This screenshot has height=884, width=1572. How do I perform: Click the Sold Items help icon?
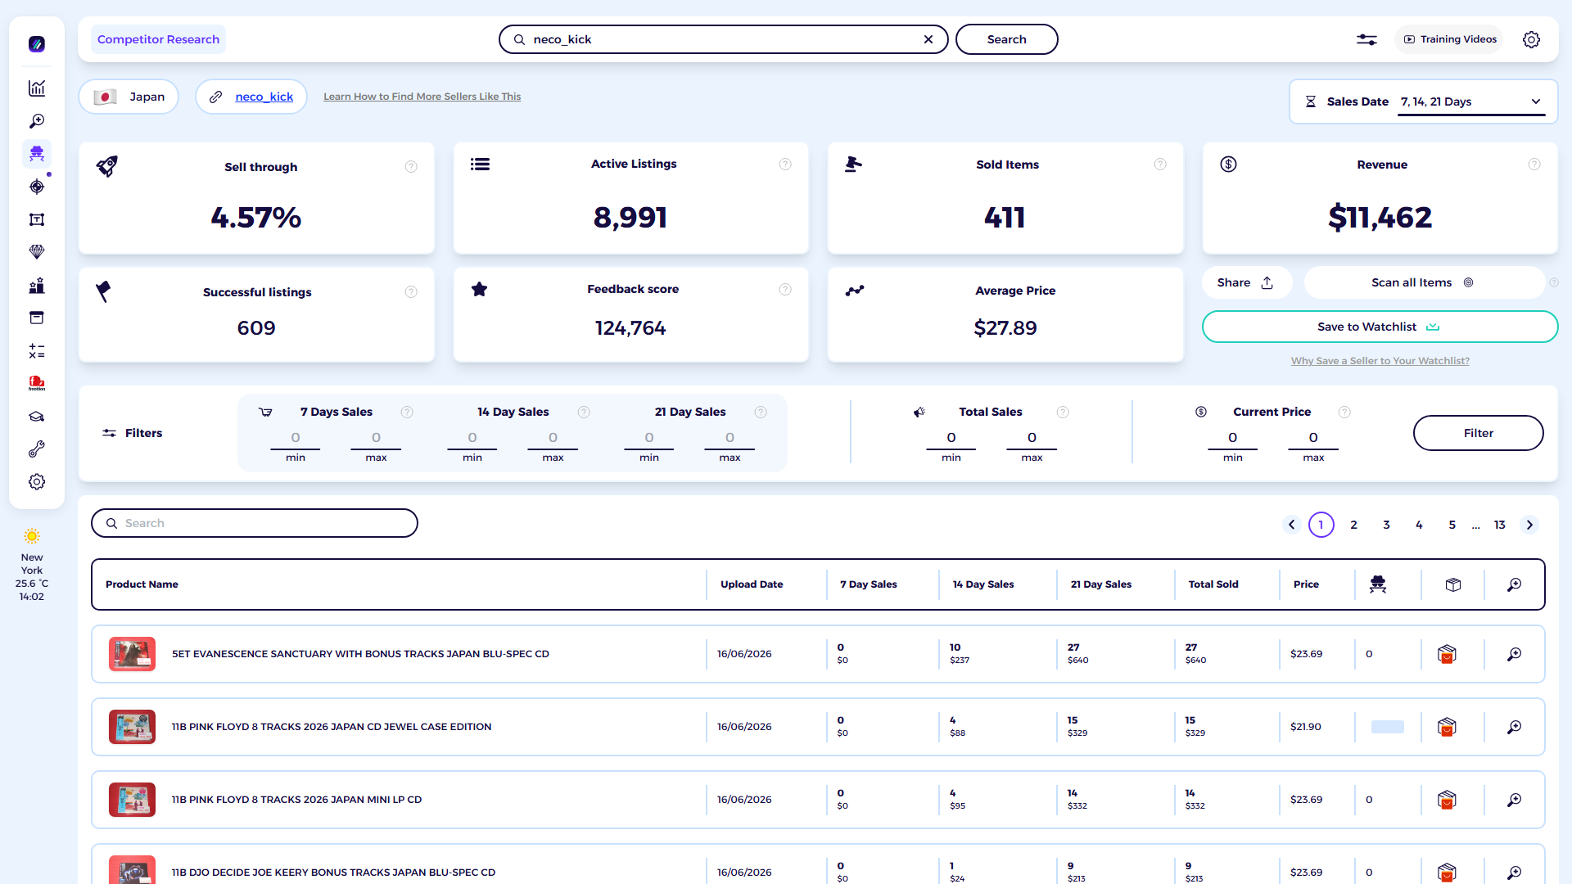pyautogui.click(x=1160, y=165)
